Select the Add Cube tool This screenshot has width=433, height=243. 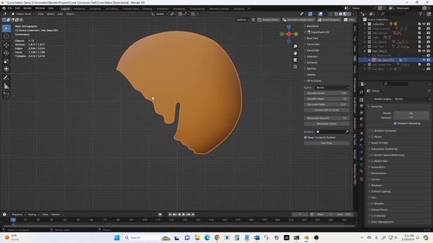pyautogui.click(x=6, y=94)
